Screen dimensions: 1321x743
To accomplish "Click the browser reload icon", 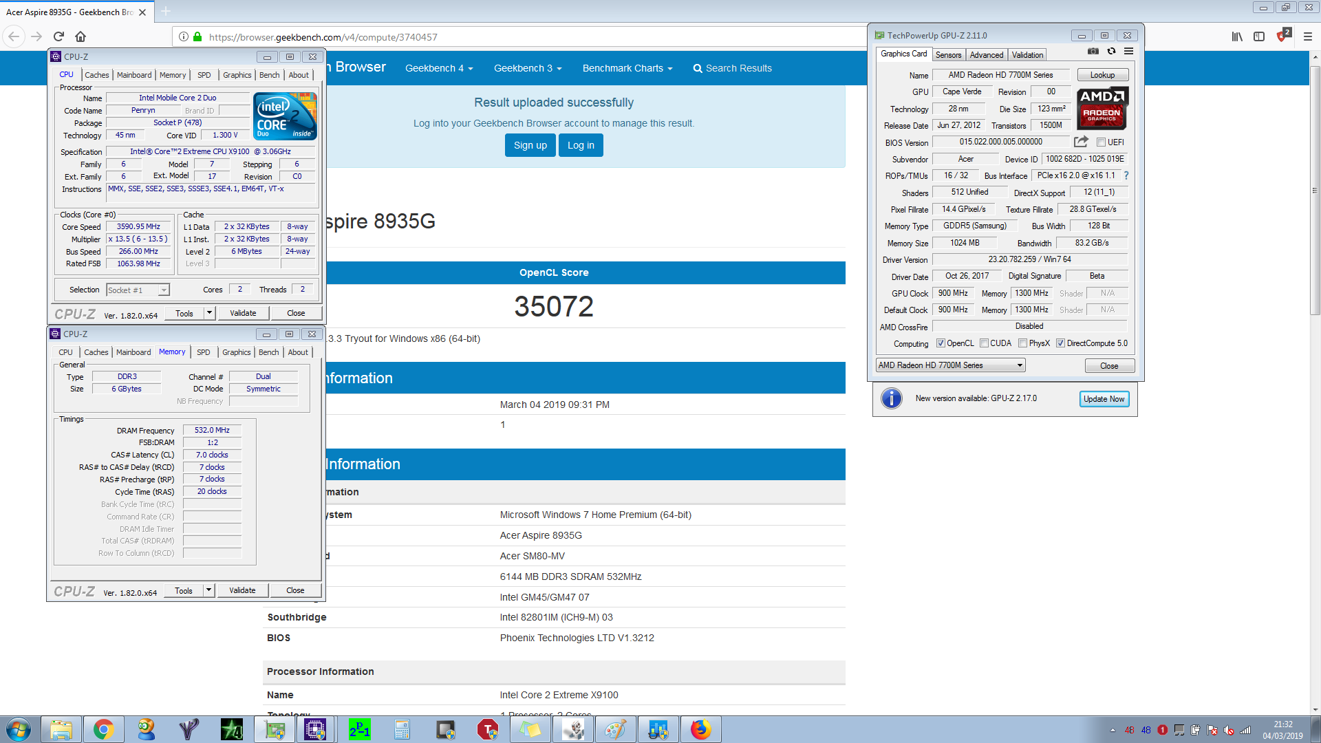I will pyautogui.click(x=59, y=36).
